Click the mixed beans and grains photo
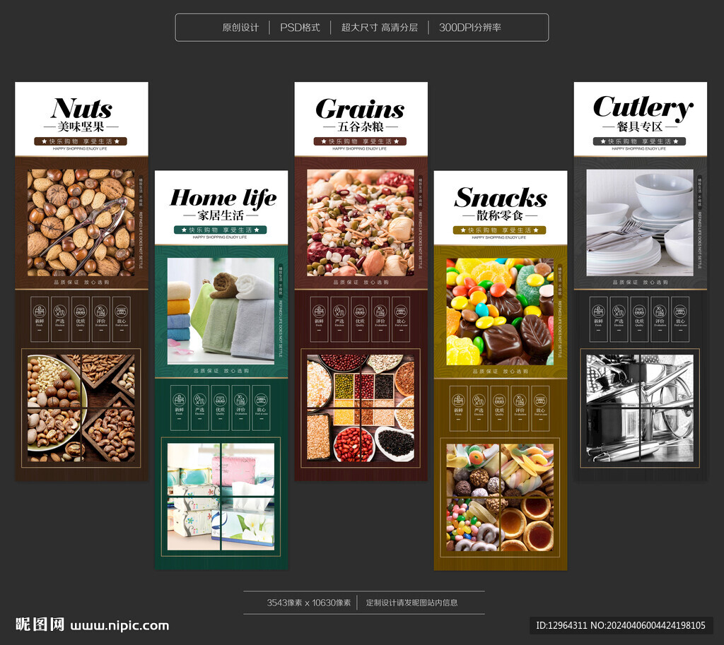This screenshot has width=724, height=645. [x=361, y=223]
